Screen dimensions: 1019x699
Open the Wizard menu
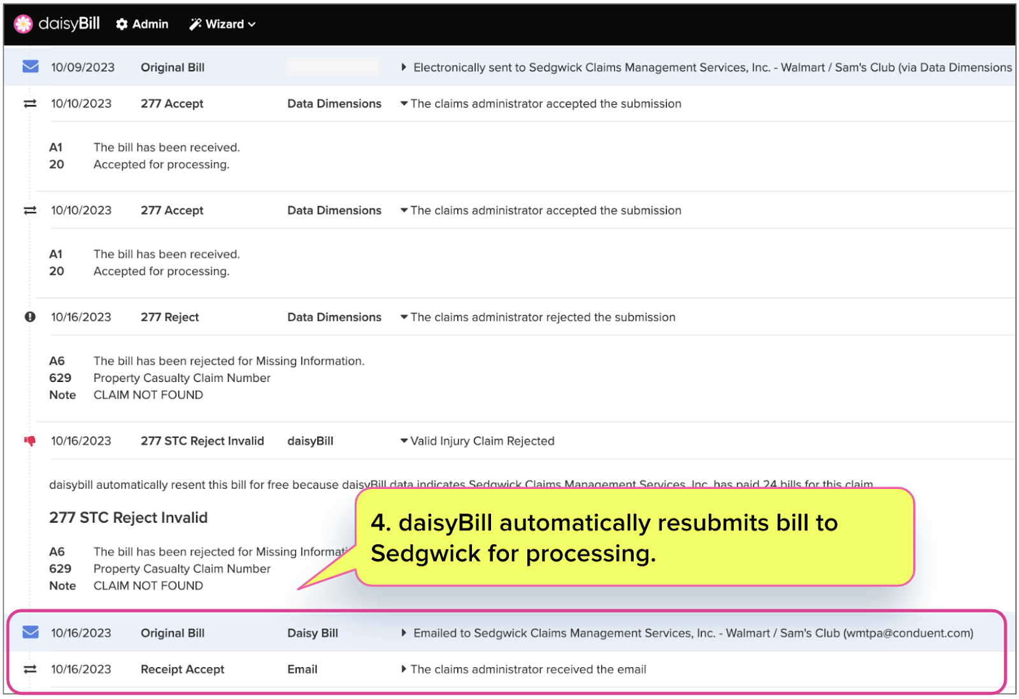pyautogui.click(x=224, y=24)
